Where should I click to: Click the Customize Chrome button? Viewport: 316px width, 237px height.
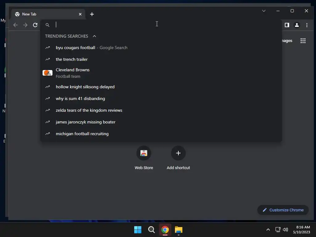[283, 210]
